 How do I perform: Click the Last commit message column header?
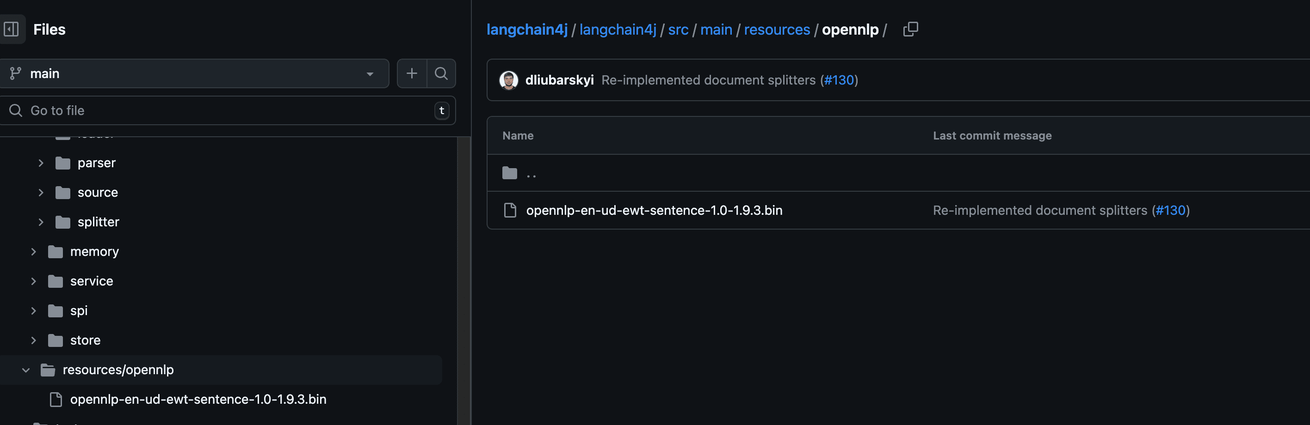(x=992, y=135)
